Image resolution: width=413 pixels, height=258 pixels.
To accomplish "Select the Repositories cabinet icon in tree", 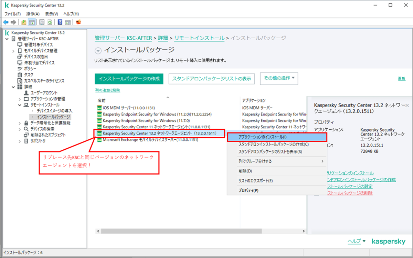I will click(27, 141).
